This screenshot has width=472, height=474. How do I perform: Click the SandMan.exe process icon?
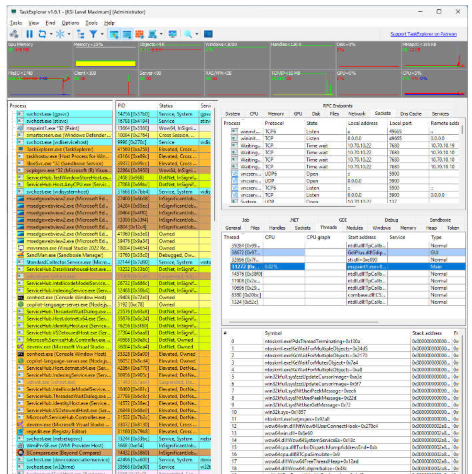[21, 255]
